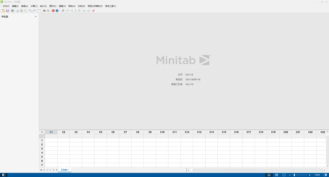Click the insert rows toolbar icon
Viewport: 329px width, 177px height.
coord(72,11)
